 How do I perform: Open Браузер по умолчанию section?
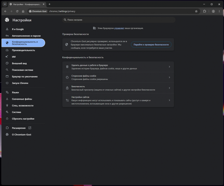pos(23,77)
